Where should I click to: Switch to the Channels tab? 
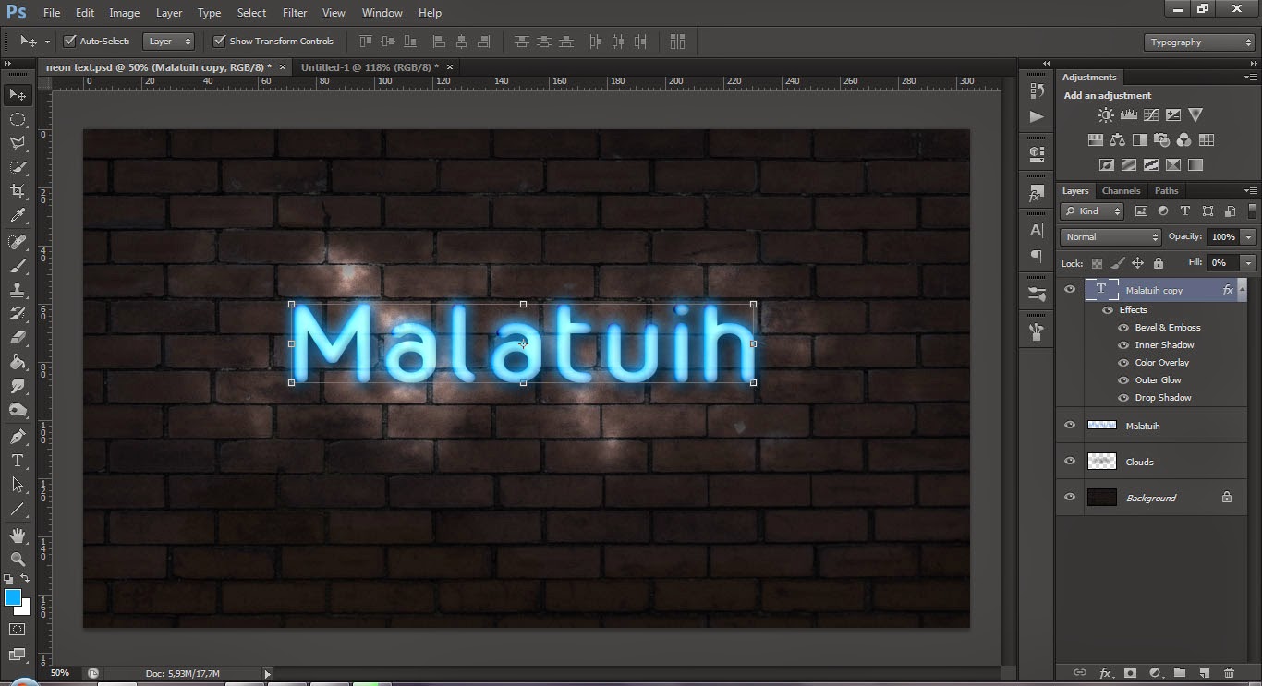(1121, 190)
